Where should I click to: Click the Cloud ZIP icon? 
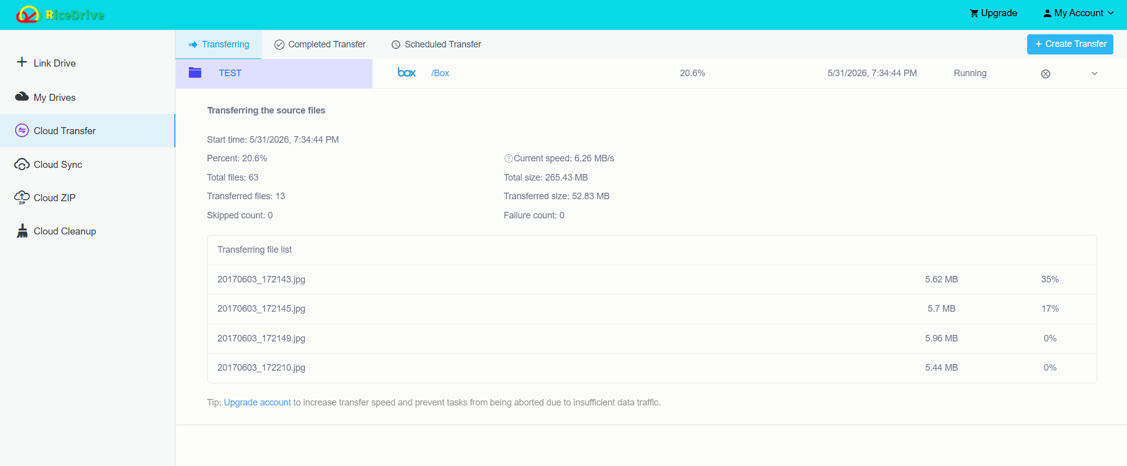click(x=22, y=197)
